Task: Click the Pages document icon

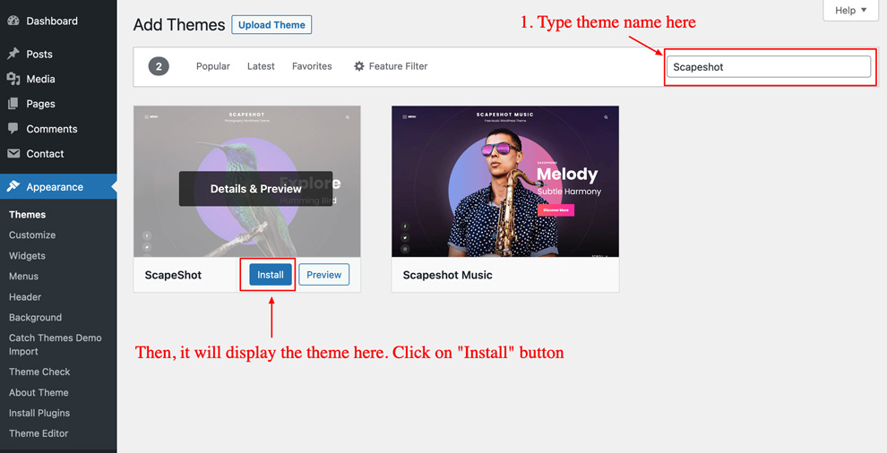Action: (x=13, y=104)
